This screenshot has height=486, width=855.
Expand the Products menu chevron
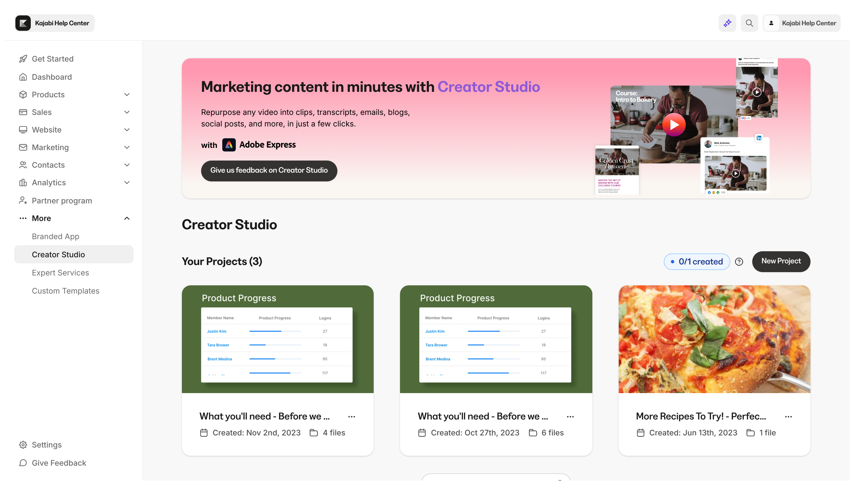click(127, 95)
